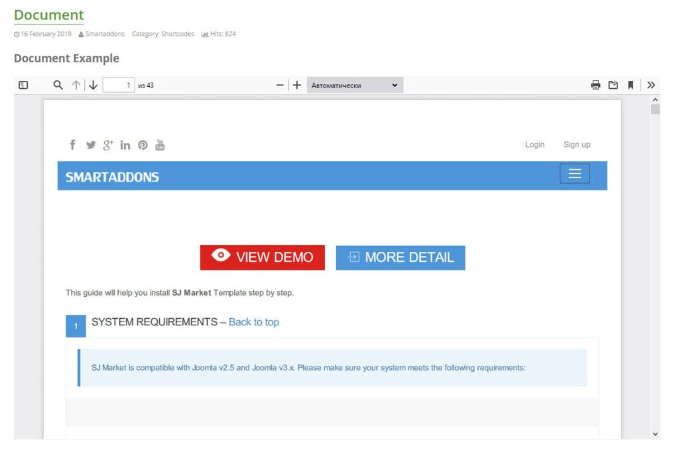The height and width of the screenshot is (450, 679).
Task: Zoom in with the plus button
Action: pos(297,85)
